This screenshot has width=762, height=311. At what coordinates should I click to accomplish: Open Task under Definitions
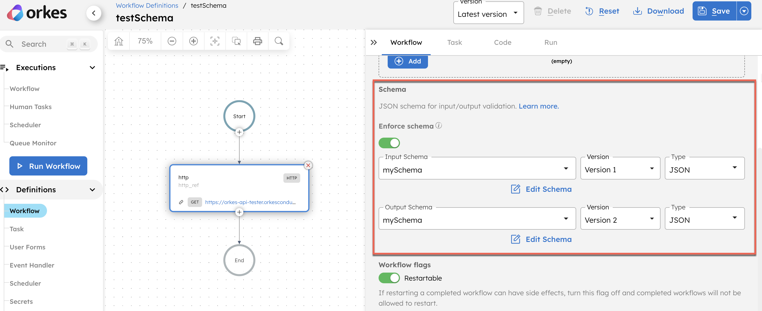pyautogui.click(x=17, y=229)
